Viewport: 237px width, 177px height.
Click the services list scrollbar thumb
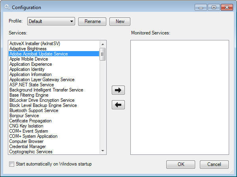(x=102, y=54)
